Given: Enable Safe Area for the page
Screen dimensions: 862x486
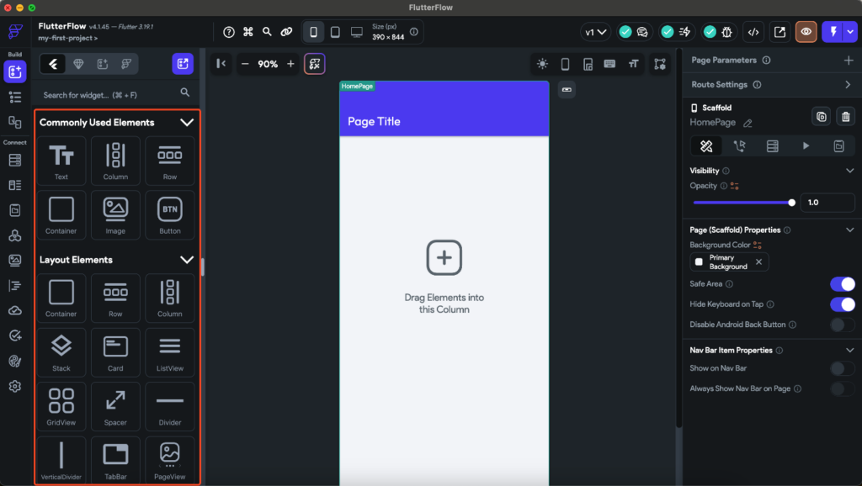Looking at the screenshot, I should (842, 284).
